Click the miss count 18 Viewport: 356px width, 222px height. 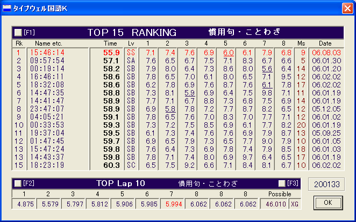301,149
